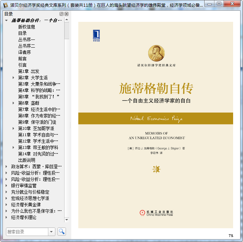Expand 为什么我也不是保守派 book
This screenshot has width=243, height=242.
(6, 211)
